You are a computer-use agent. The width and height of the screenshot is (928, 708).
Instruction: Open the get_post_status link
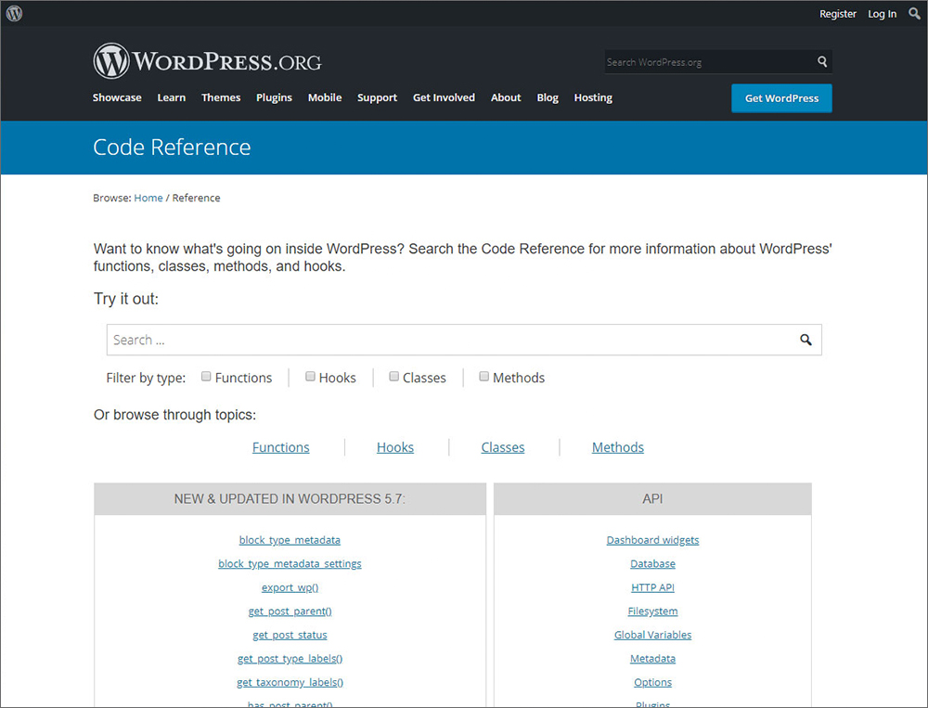290,635
